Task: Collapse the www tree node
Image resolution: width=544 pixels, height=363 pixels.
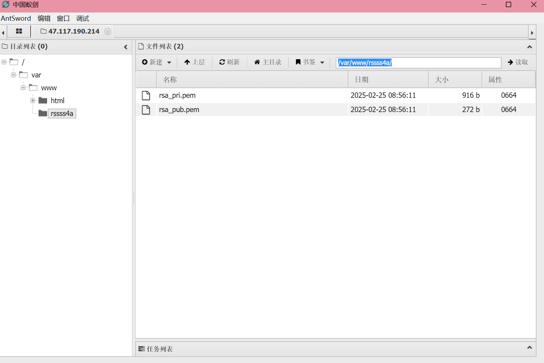Action: [23, 88]
